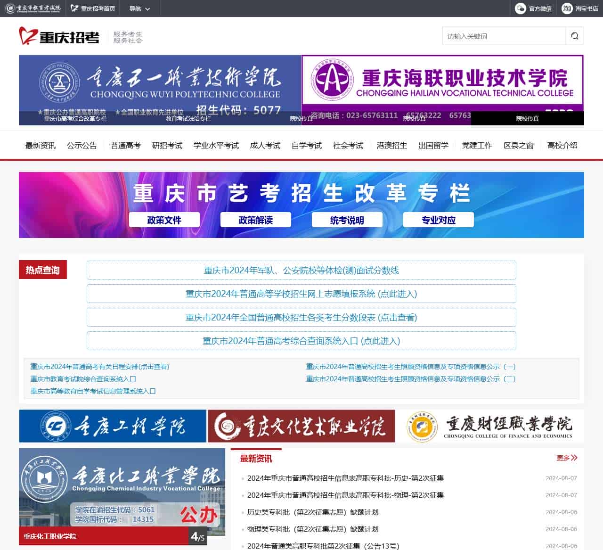Open 照顾资格信息及专项资格信息公示（二）link
The width and height of the screenshot is (603, 550).
(x=411, y=379)
